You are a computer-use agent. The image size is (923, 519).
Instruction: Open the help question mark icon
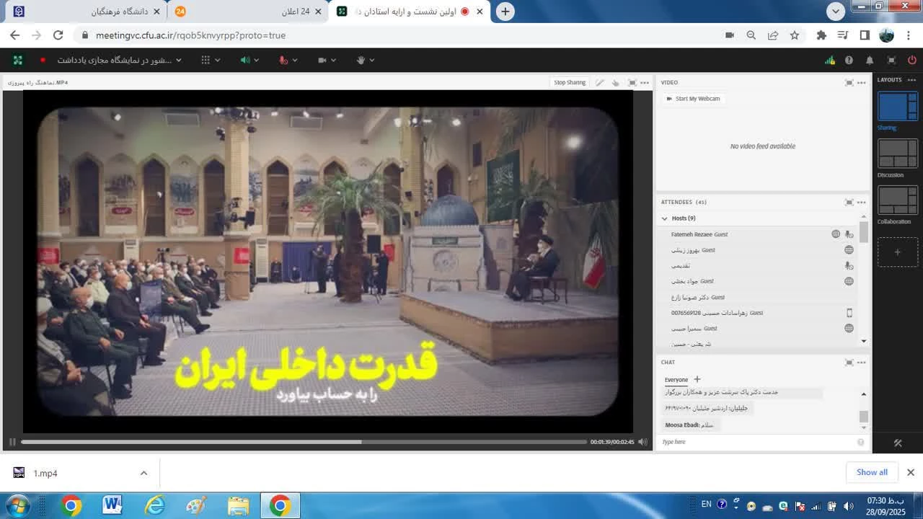(849, 60)
